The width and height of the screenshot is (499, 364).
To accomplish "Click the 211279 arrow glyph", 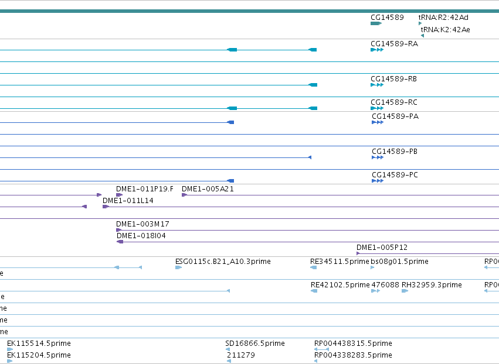I will click(x=229, y=361).
